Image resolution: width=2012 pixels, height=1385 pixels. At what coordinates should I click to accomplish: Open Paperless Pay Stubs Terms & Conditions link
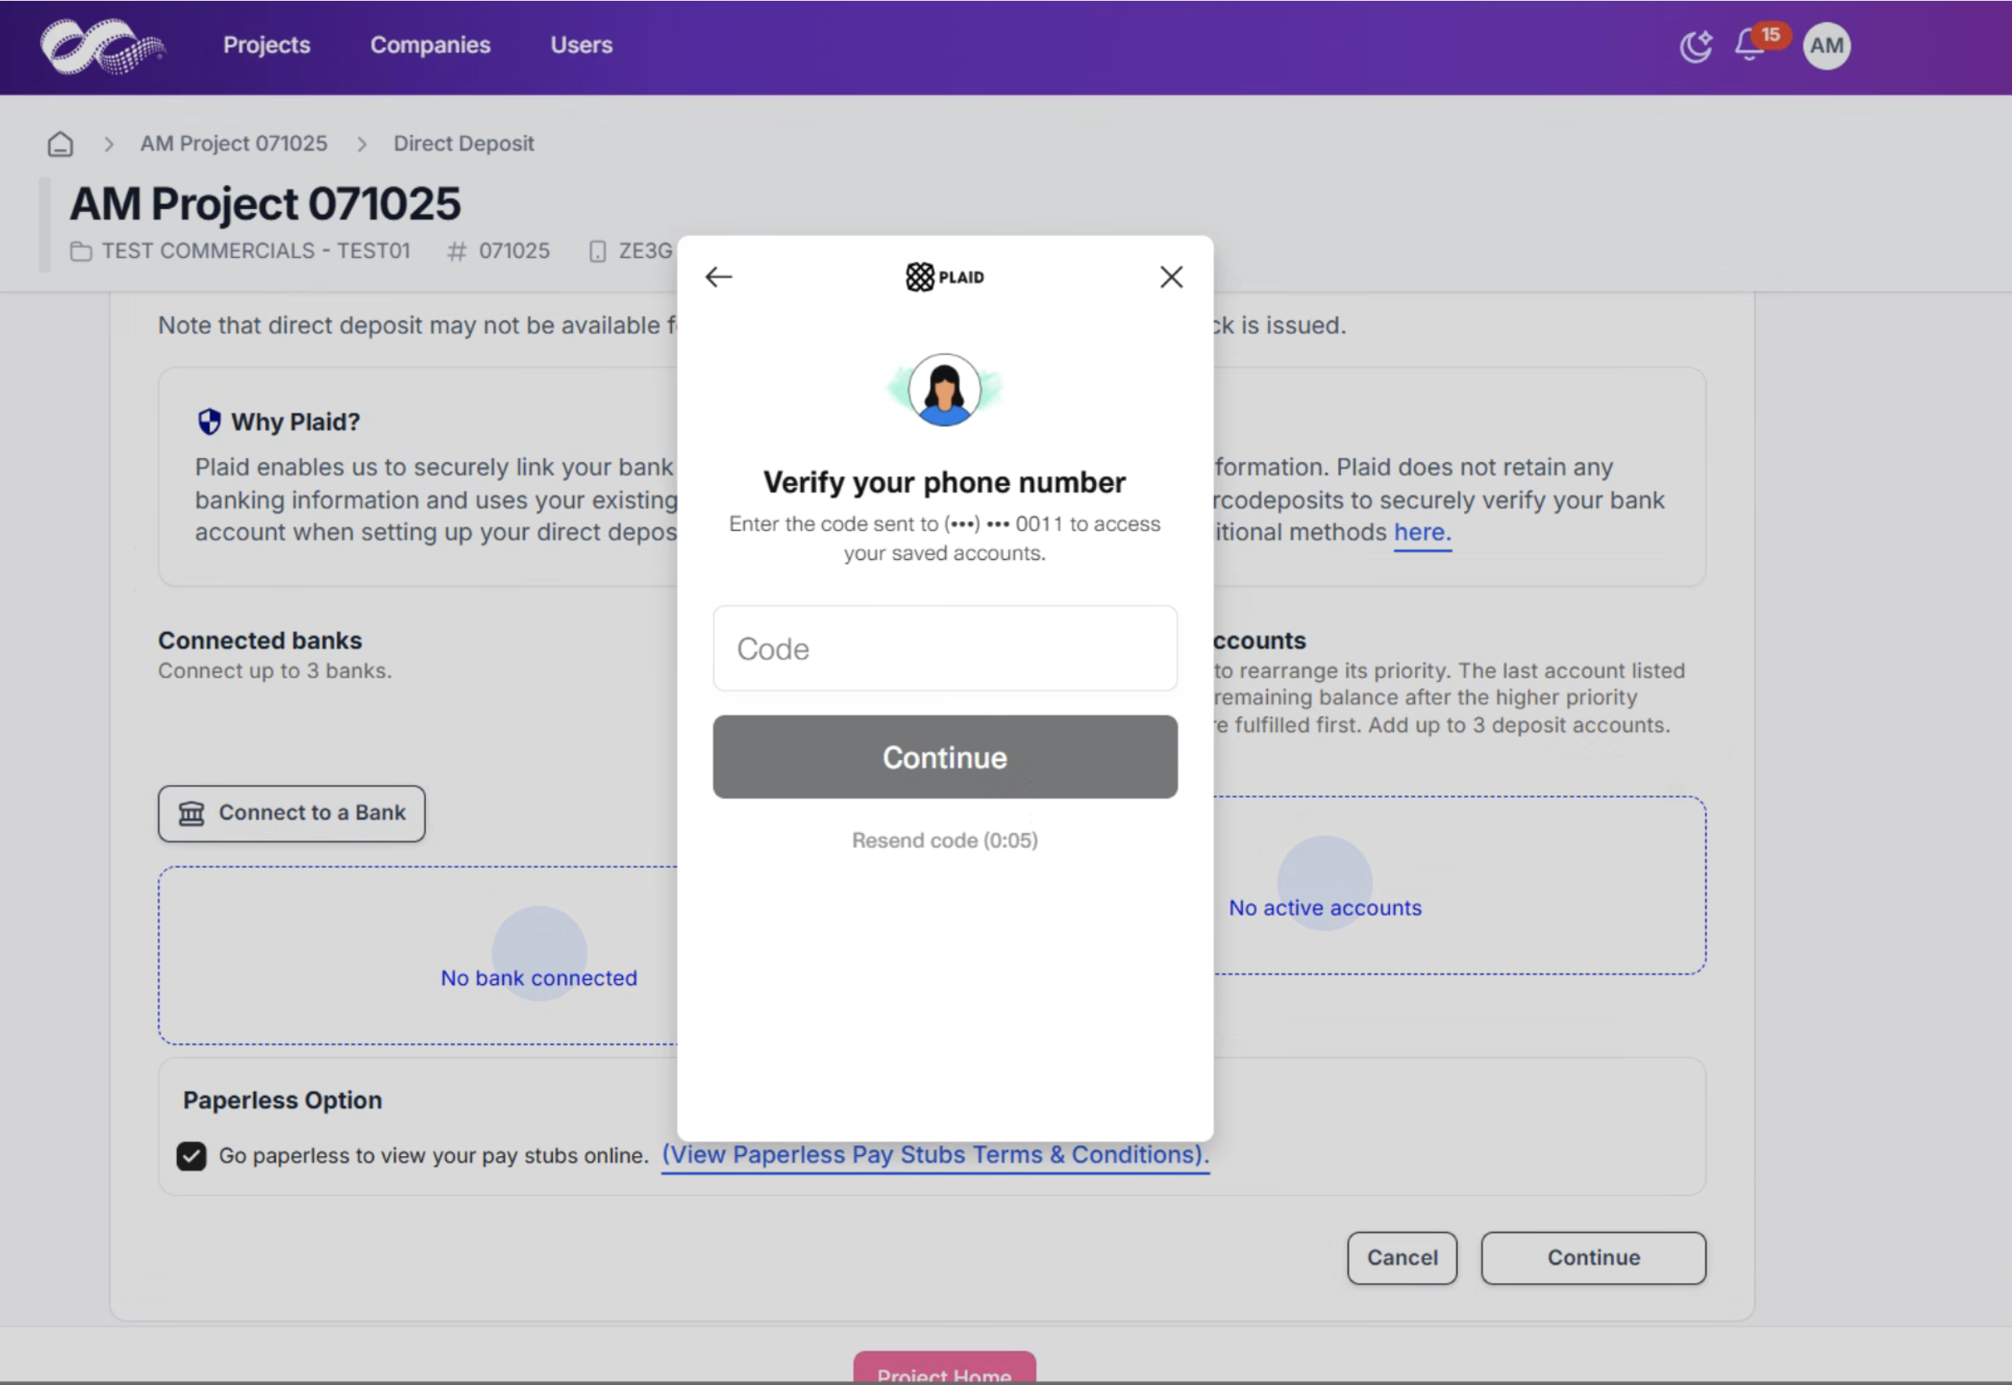(x=934, y=1155)
